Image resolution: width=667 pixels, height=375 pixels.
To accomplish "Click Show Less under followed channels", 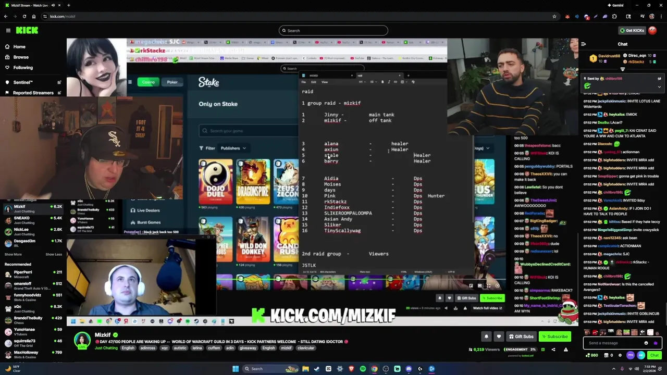I will pos(54,254).
